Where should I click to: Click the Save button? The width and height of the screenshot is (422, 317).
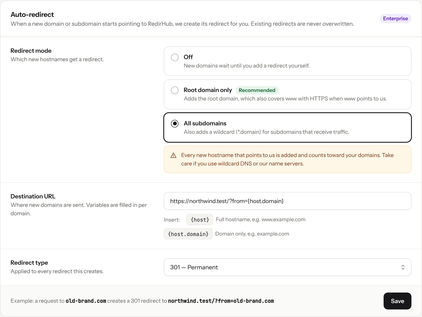click(397, 301)
